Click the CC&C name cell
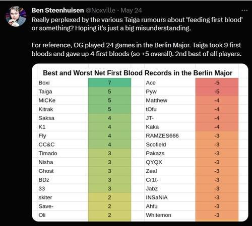Viewport: 252px width, 226px height. (x=62, y=144)
